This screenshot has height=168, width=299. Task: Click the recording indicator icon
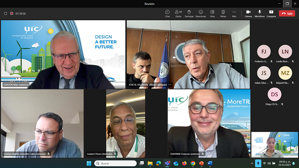(x=12, y=13)
